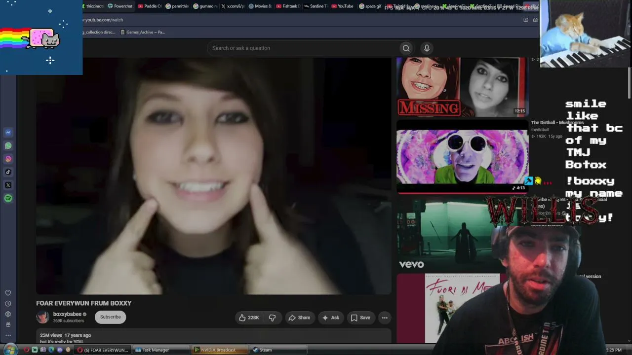Save the video to a playlist
Viewport: 632px width, 355px height.
pos(360,318)
